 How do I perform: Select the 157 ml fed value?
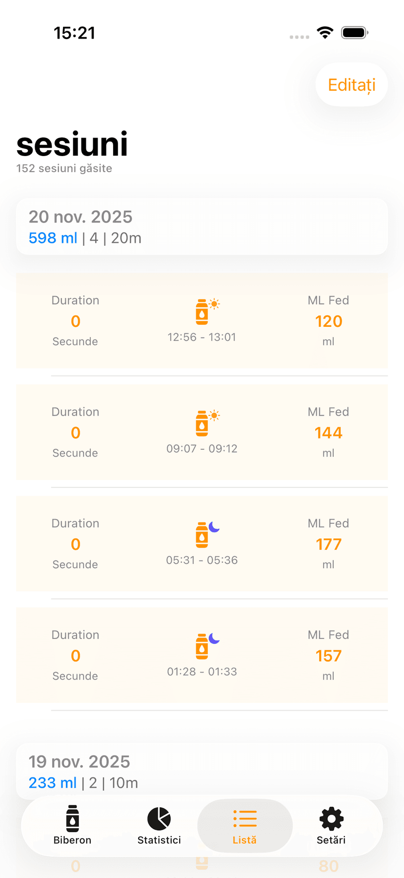[328, 656]
